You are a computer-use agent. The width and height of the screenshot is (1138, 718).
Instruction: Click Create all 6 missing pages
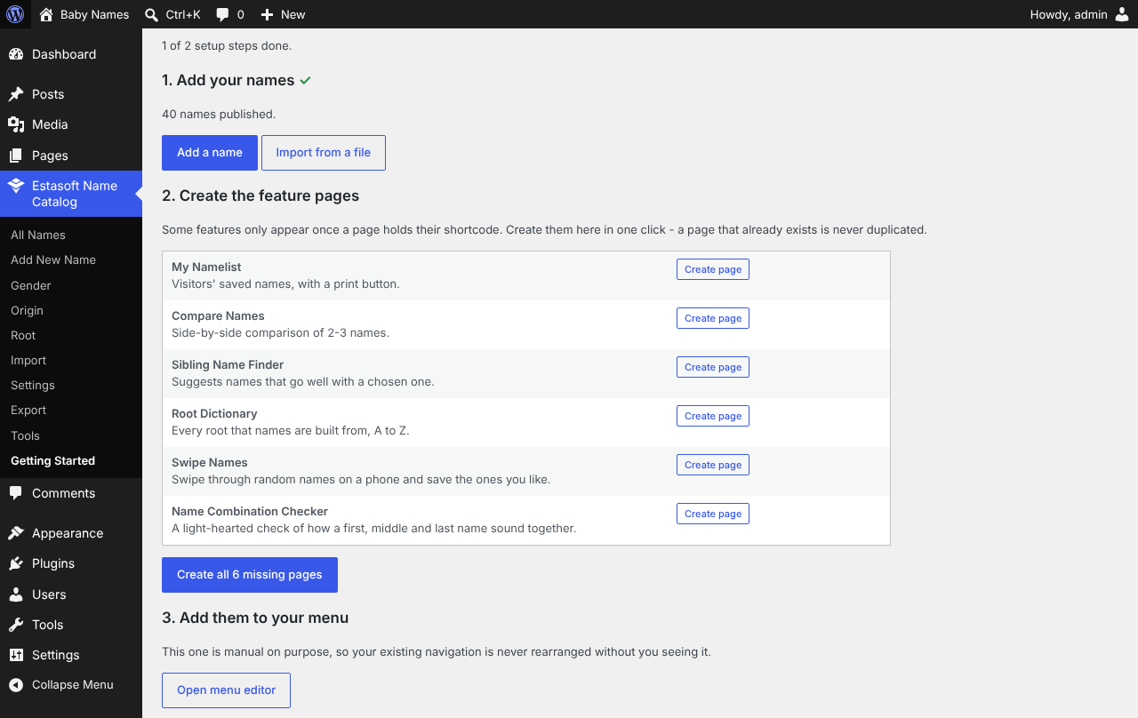point(250,575)
